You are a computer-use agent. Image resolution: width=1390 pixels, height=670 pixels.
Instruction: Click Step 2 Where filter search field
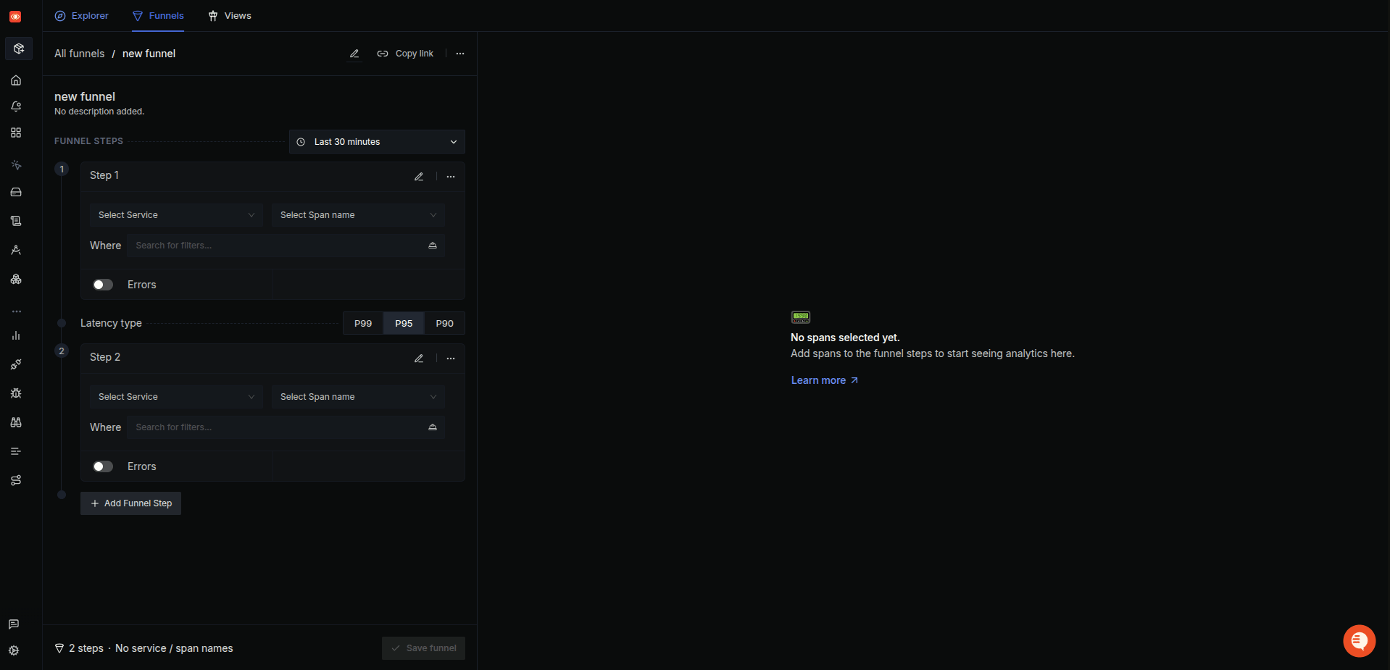(286, 427)
